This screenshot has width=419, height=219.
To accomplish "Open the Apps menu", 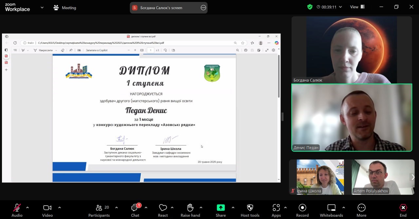I will [x=276, y=208].
